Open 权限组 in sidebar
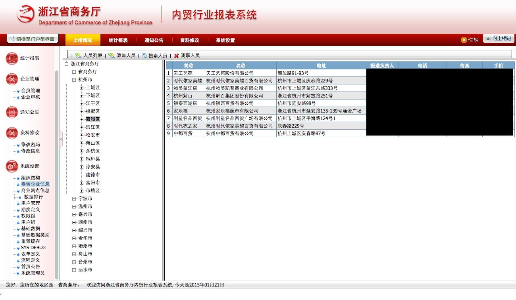 point(28,216)
